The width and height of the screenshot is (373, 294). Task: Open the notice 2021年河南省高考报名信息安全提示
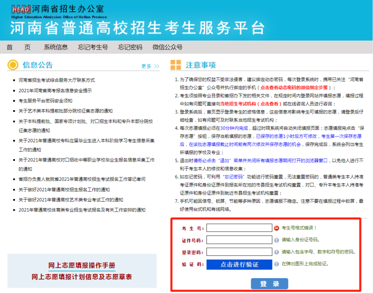[55, 90]
